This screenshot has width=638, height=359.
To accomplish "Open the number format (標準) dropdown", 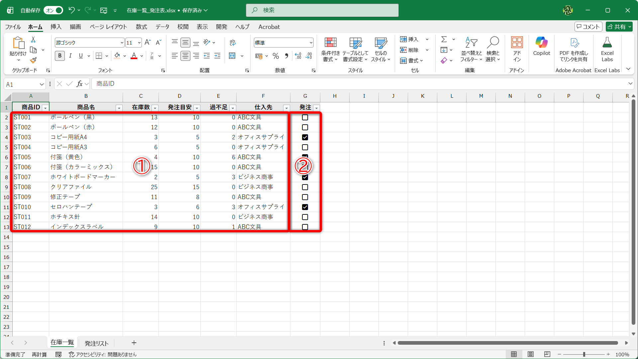I will [311, 43].
